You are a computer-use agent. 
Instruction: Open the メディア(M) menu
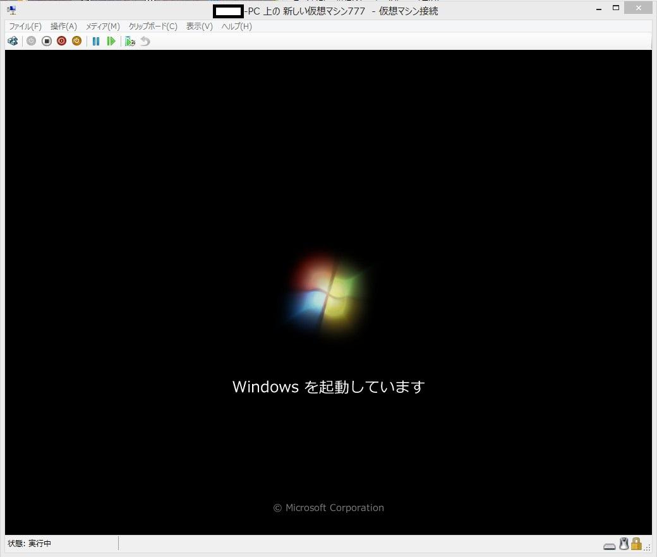102,27
